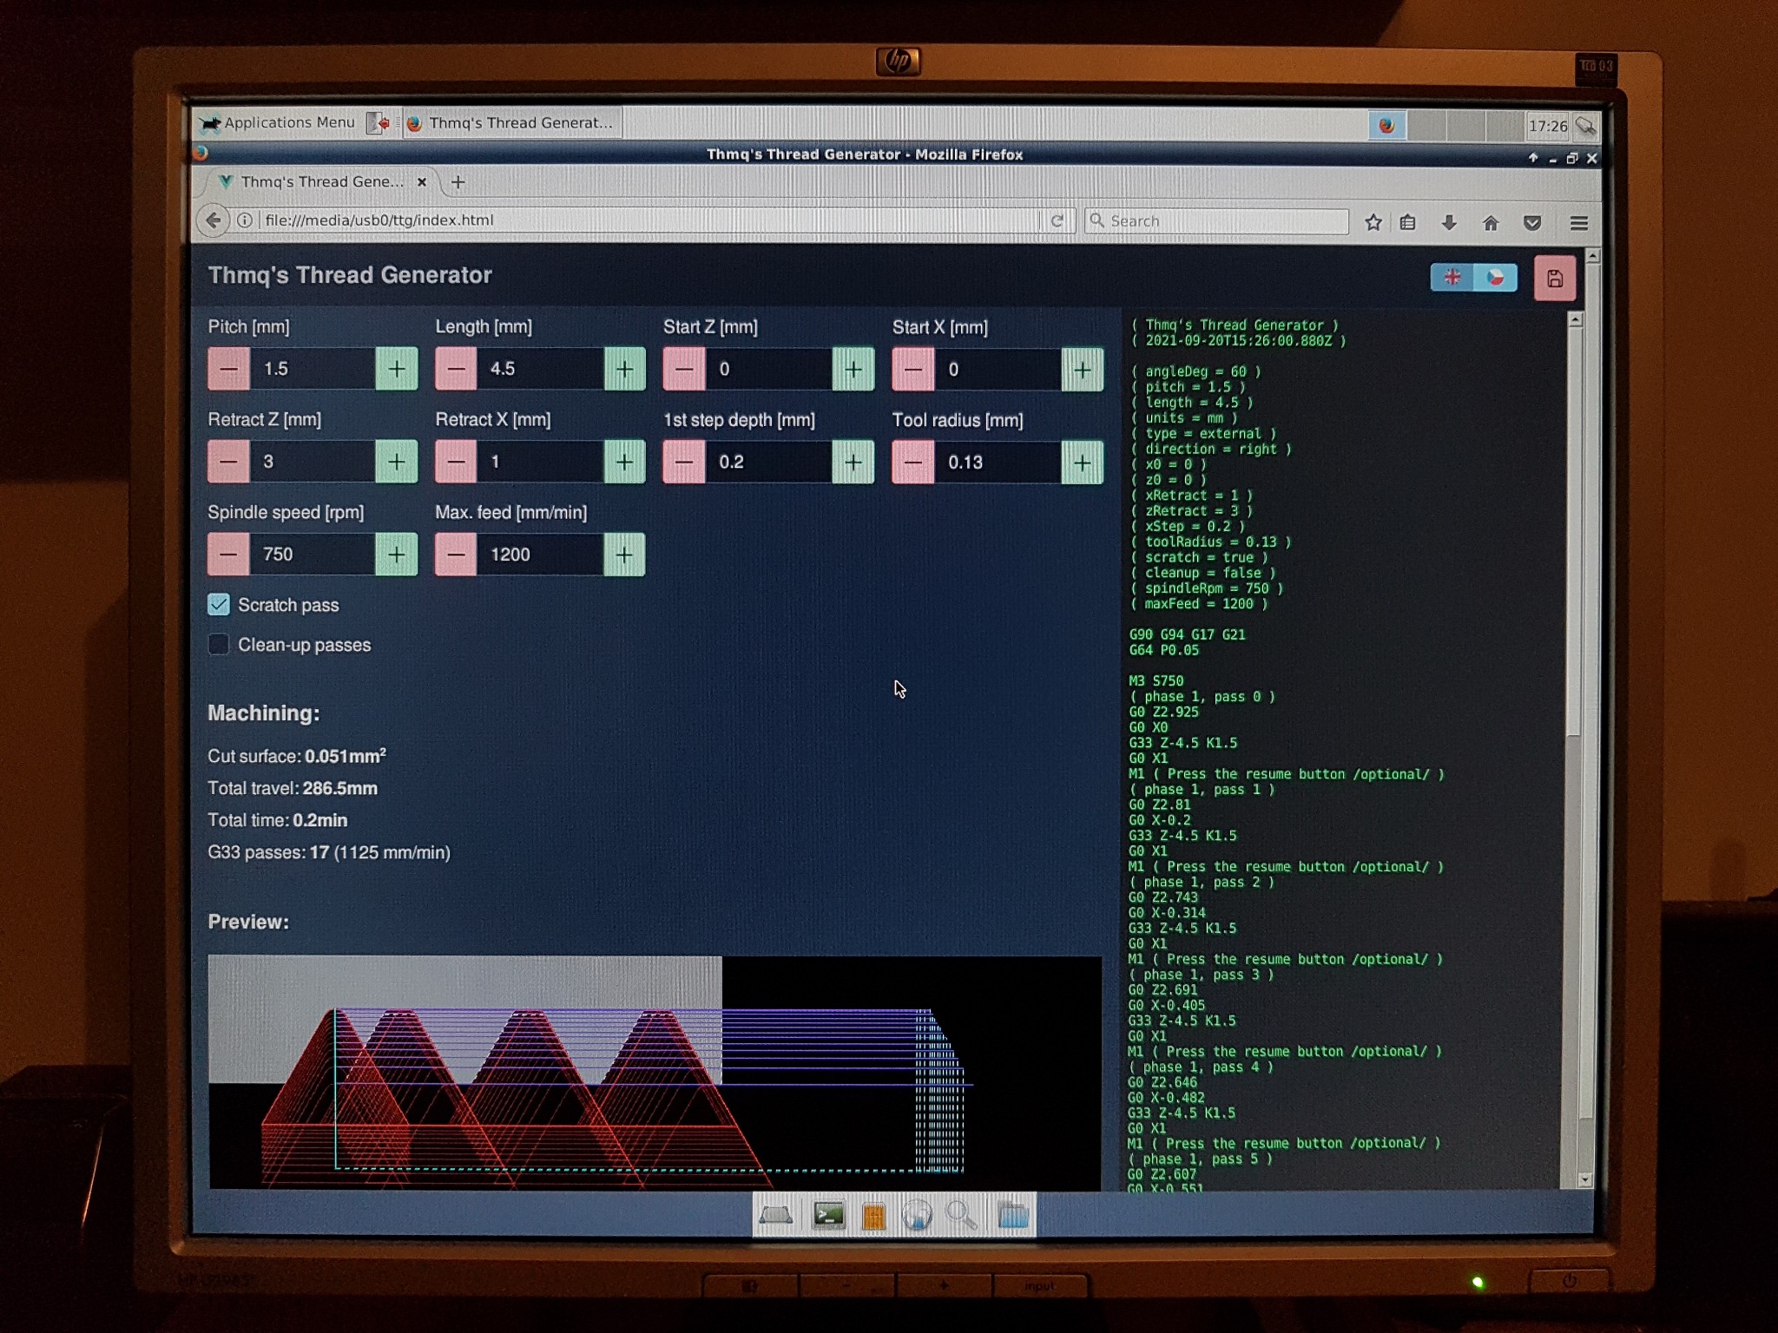
Task: Uncheck the Scratch pass checkbox
Action: click(x=219, y=605)
